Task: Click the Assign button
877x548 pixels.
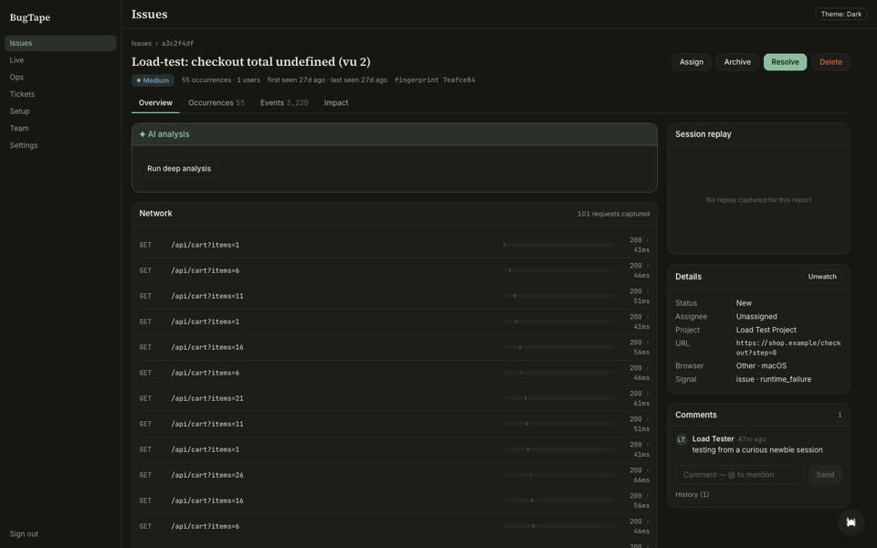Action: [692, 62]
